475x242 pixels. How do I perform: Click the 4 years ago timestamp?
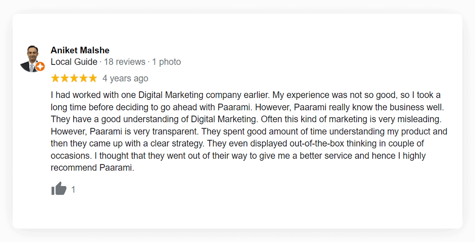[125, 78]
